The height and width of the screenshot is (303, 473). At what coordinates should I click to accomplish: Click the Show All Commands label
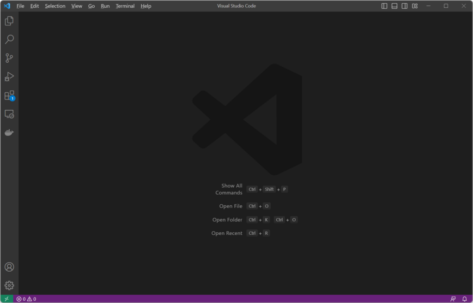[229, 189]
